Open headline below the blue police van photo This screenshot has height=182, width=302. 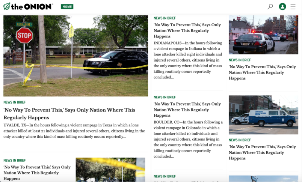(262, 152)
